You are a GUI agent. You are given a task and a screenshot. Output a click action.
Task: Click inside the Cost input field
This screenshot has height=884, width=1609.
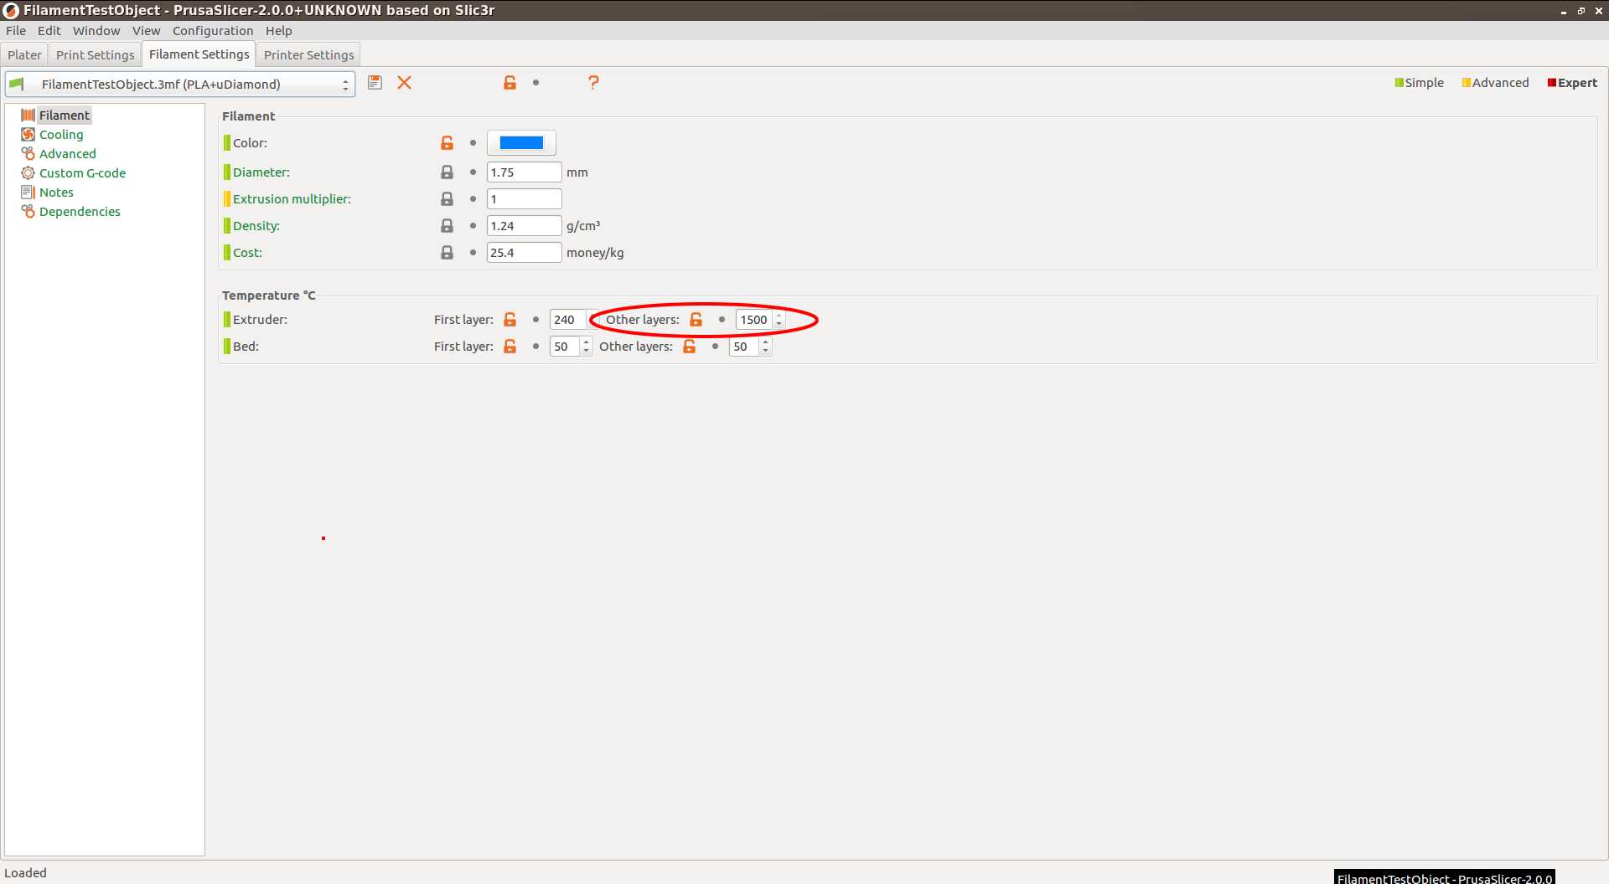[524, 252]
